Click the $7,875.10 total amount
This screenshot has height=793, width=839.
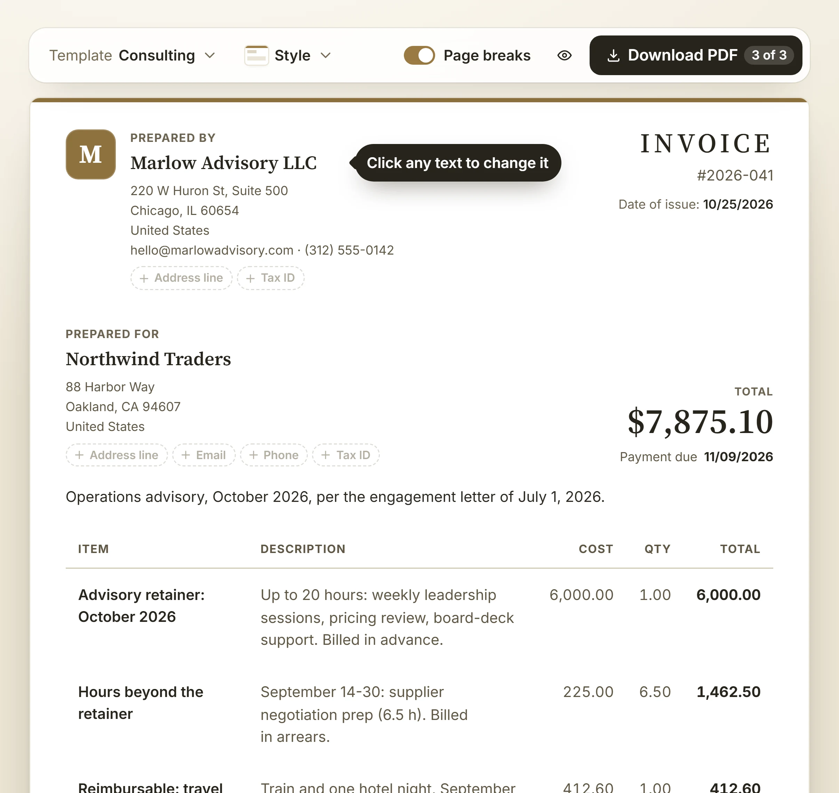(700, 422)
